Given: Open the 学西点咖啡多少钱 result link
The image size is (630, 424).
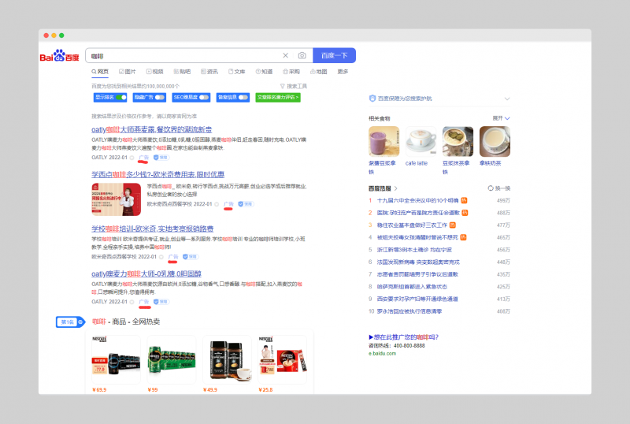Looking at the screenshot, I should (x=157, y=174).
